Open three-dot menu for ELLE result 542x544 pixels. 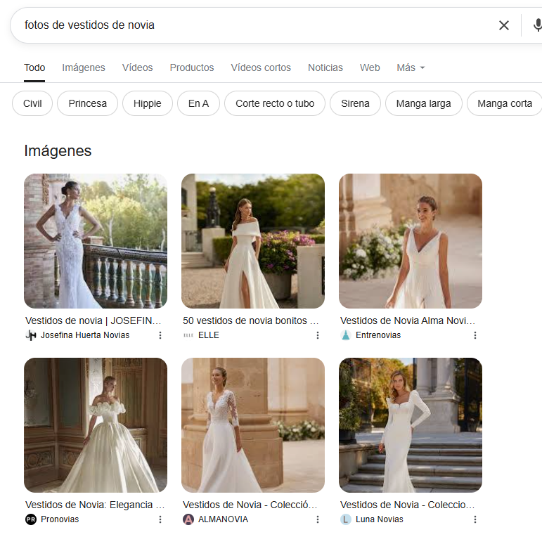(318, 335)
